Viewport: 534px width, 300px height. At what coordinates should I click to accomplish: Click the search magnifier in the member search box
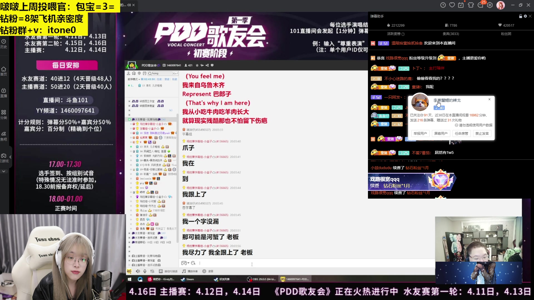coord(150,73)
